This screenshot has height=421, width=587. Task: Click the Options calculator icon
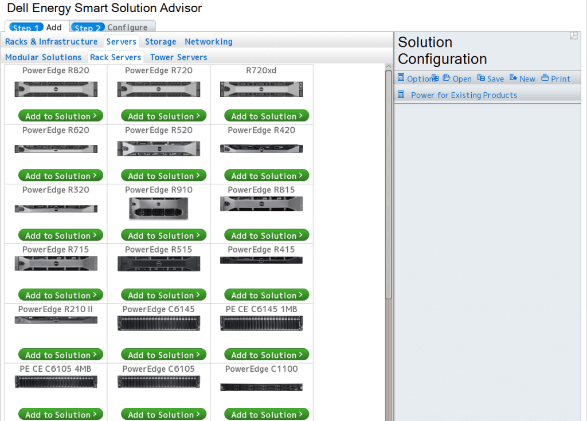click(x=401, y=77)
